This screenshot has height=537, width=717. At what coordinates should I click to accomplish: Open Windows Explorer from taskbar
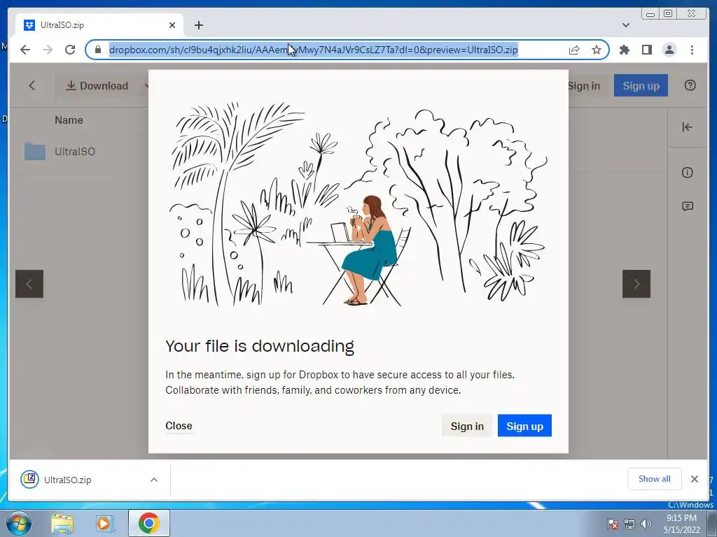pos(62,524)
